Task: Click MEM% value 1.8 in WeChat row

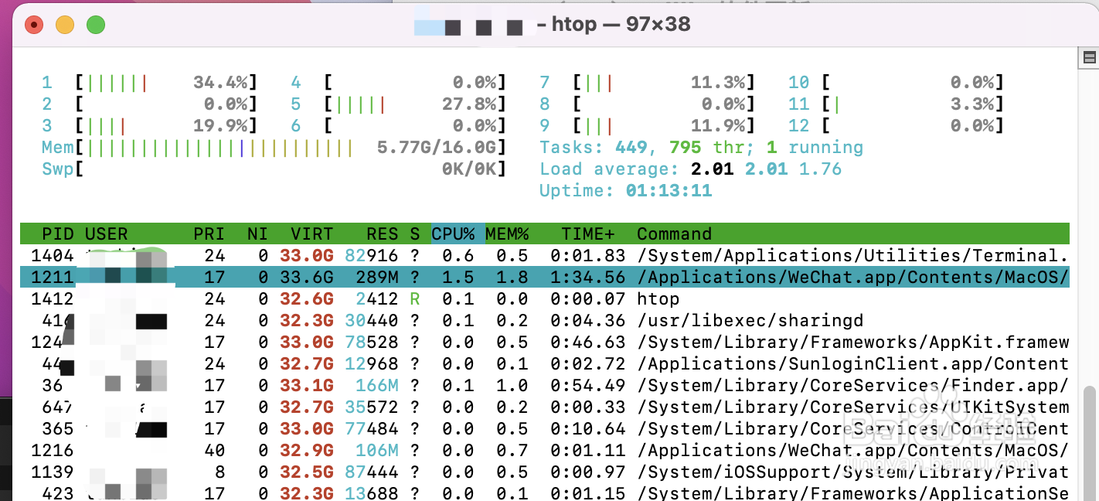Action: coord(512,277)
